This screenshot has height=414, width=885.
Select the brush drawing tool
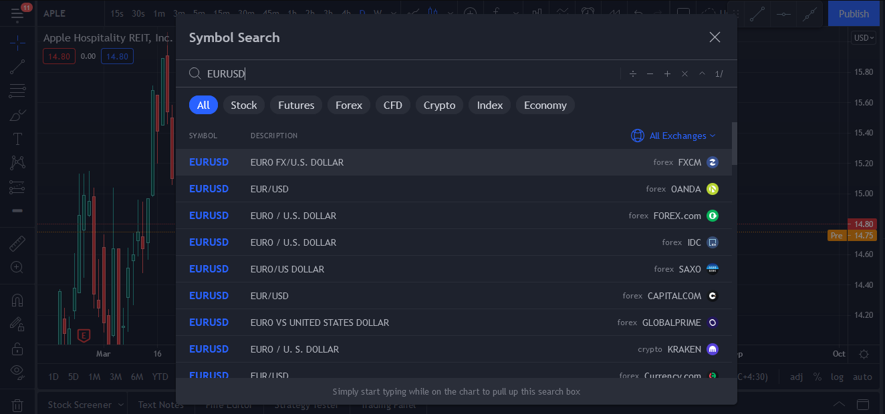point(17,115)
